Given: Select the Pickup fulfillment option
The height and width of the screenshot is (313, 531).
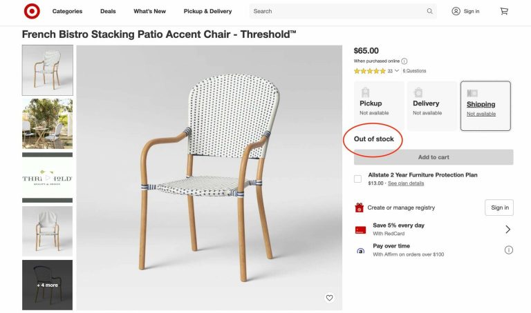Looking at the screenshot, I should 379,105.
